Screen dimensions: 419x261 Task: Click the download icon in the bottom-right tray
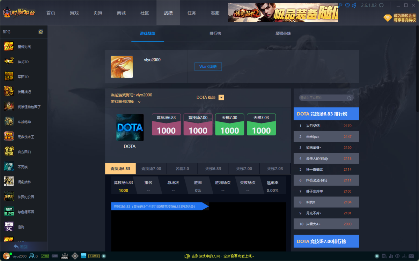[404, 256]
